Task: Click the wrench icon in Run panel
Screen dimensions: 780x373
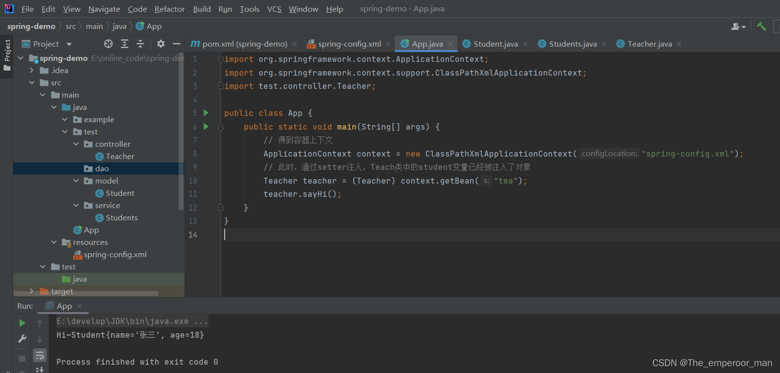Action: point(22,339)
